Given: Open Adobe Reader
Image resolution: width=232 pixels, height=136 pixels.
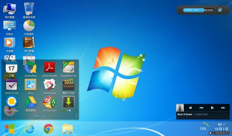Looking at the screenshot, I should (x=50, y=67).
